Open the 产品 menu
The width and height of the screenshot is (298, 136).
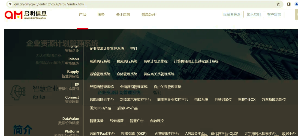tap(82, 15)
